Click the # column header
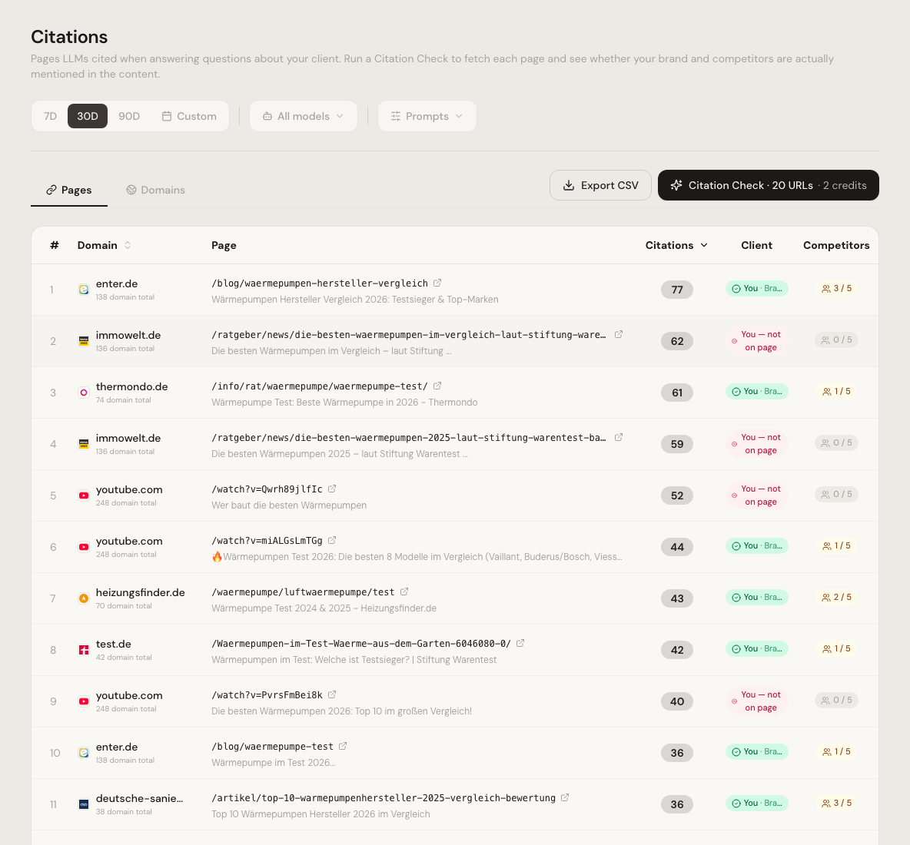The height and width of the screenshot is (845, 910). coord(55,245)
